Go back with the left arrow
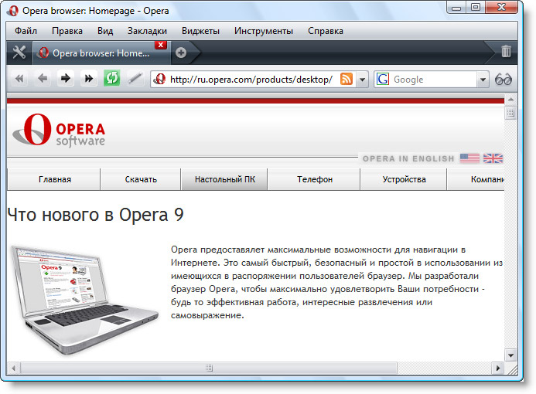Viewport: 536px width, 394px height. click(43, 79)
